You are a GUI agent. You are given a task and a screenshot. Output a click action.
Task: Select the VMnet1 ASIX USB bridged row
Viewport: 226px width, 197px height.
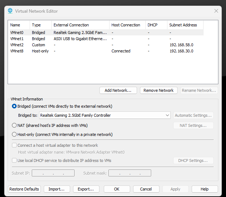[107, 39]
